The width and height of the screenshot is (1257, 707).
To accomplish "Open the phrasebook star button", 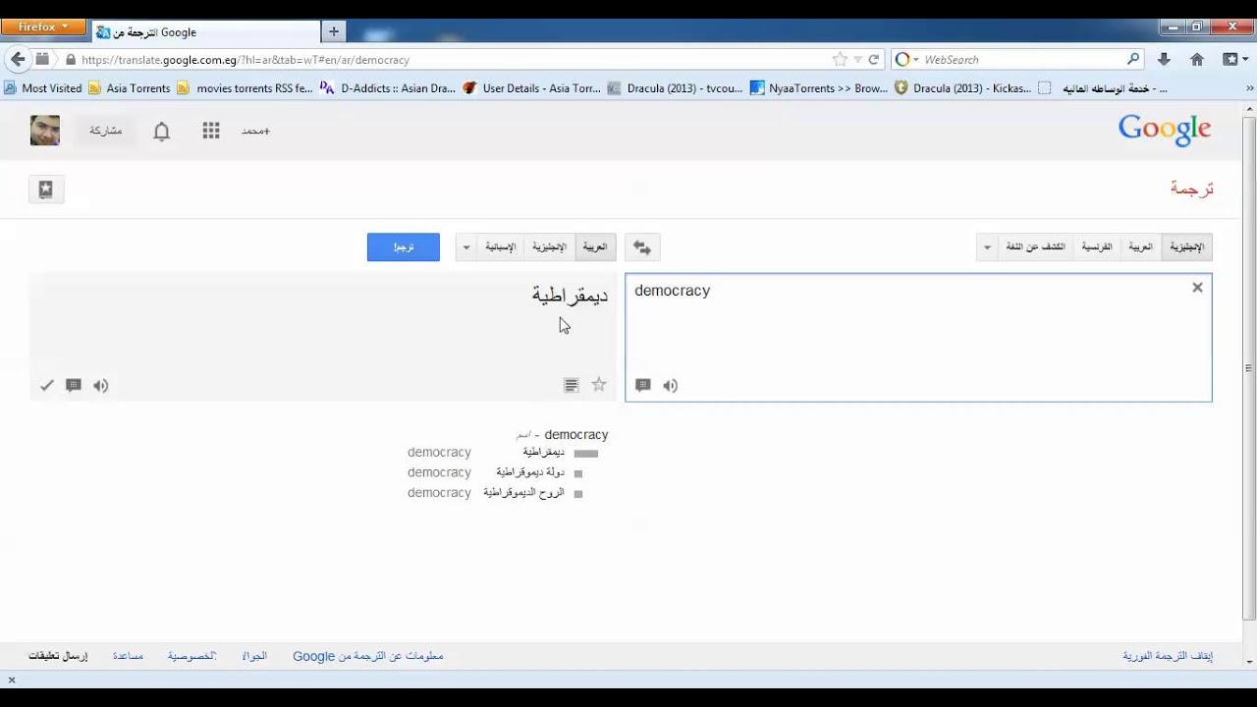I will click(x=46, y=190).
